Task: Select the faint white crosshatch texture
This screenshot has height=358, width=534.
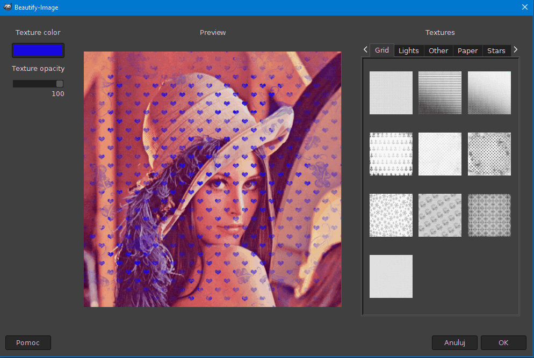Action: 440,154
